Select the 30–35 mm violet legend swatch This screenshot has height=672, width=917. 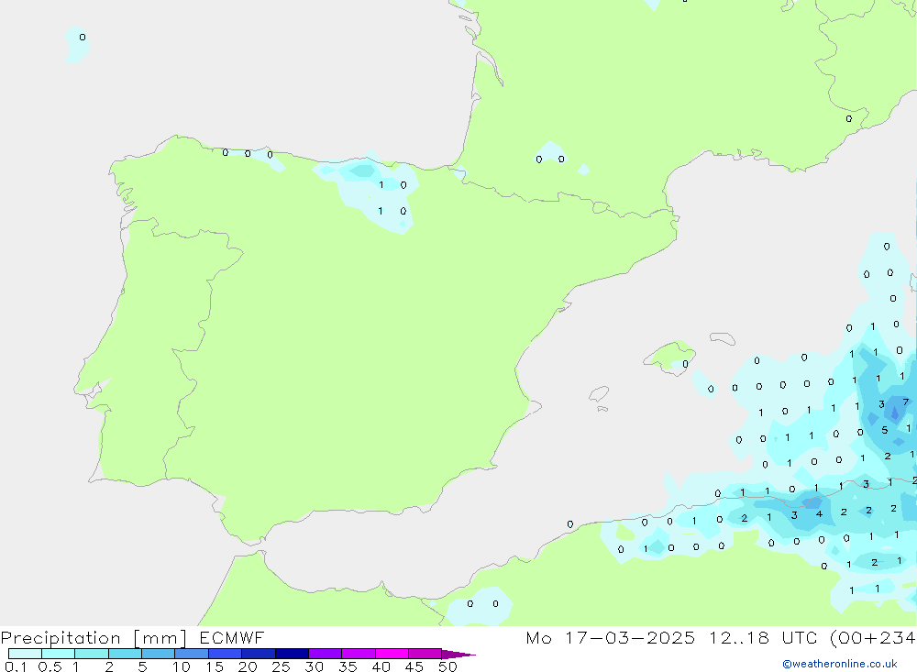tap(325, 654)
